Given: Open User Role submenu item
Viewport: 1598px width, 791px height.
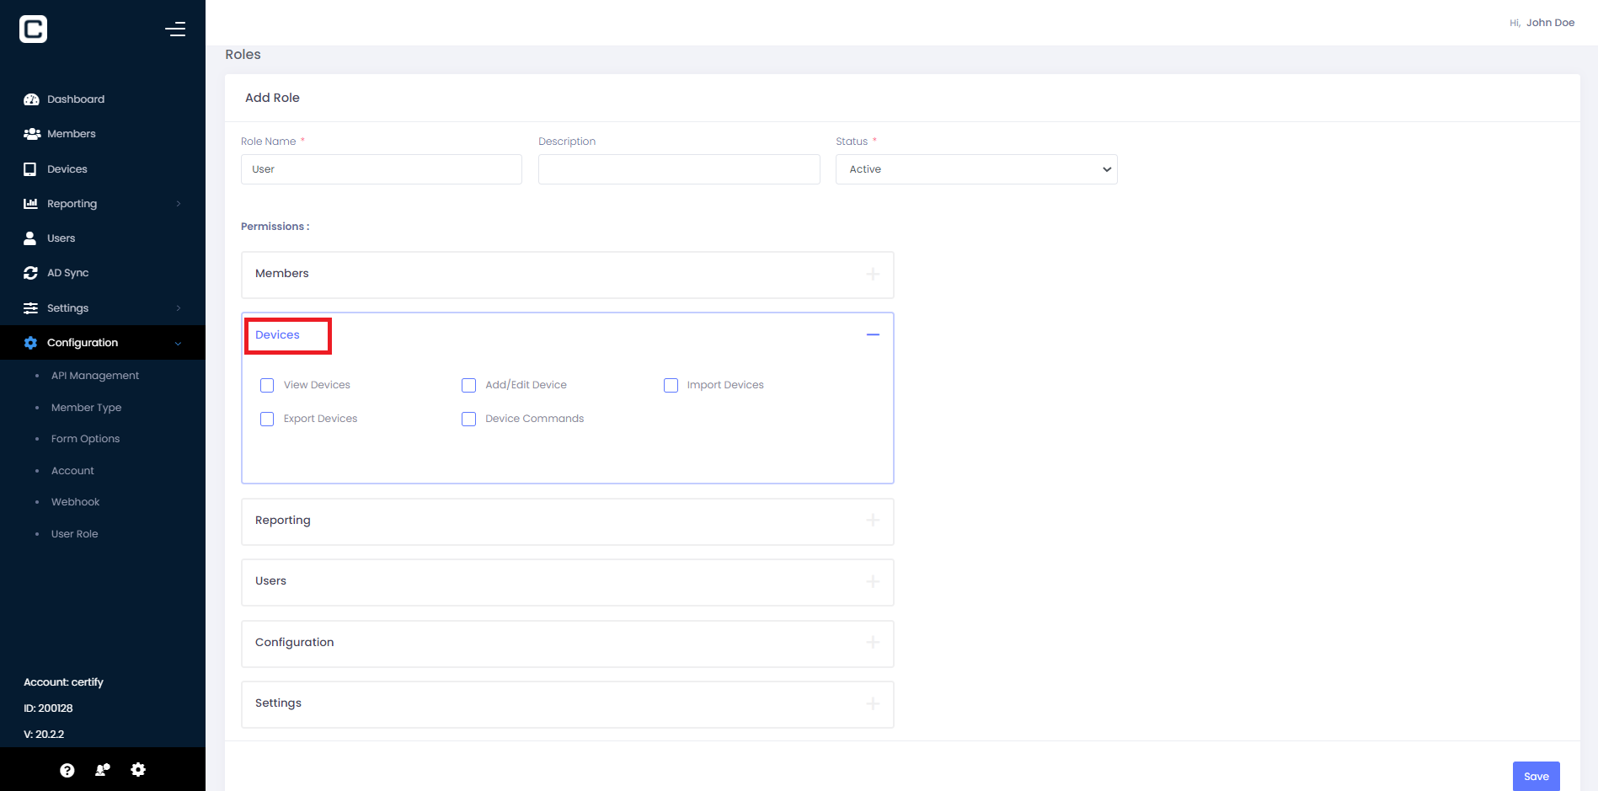Looking at the screenshot, I should [x=75, y=534].
